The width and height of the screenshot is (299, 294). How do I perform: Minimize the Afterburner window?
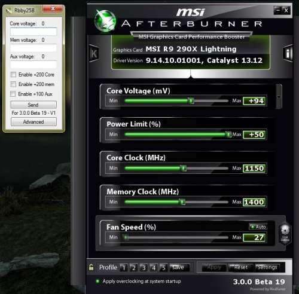(x=277, y=10)
